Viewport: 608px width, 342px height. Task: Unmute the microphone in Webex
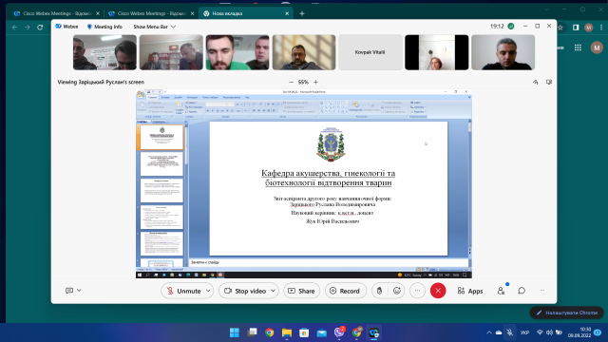183,291
